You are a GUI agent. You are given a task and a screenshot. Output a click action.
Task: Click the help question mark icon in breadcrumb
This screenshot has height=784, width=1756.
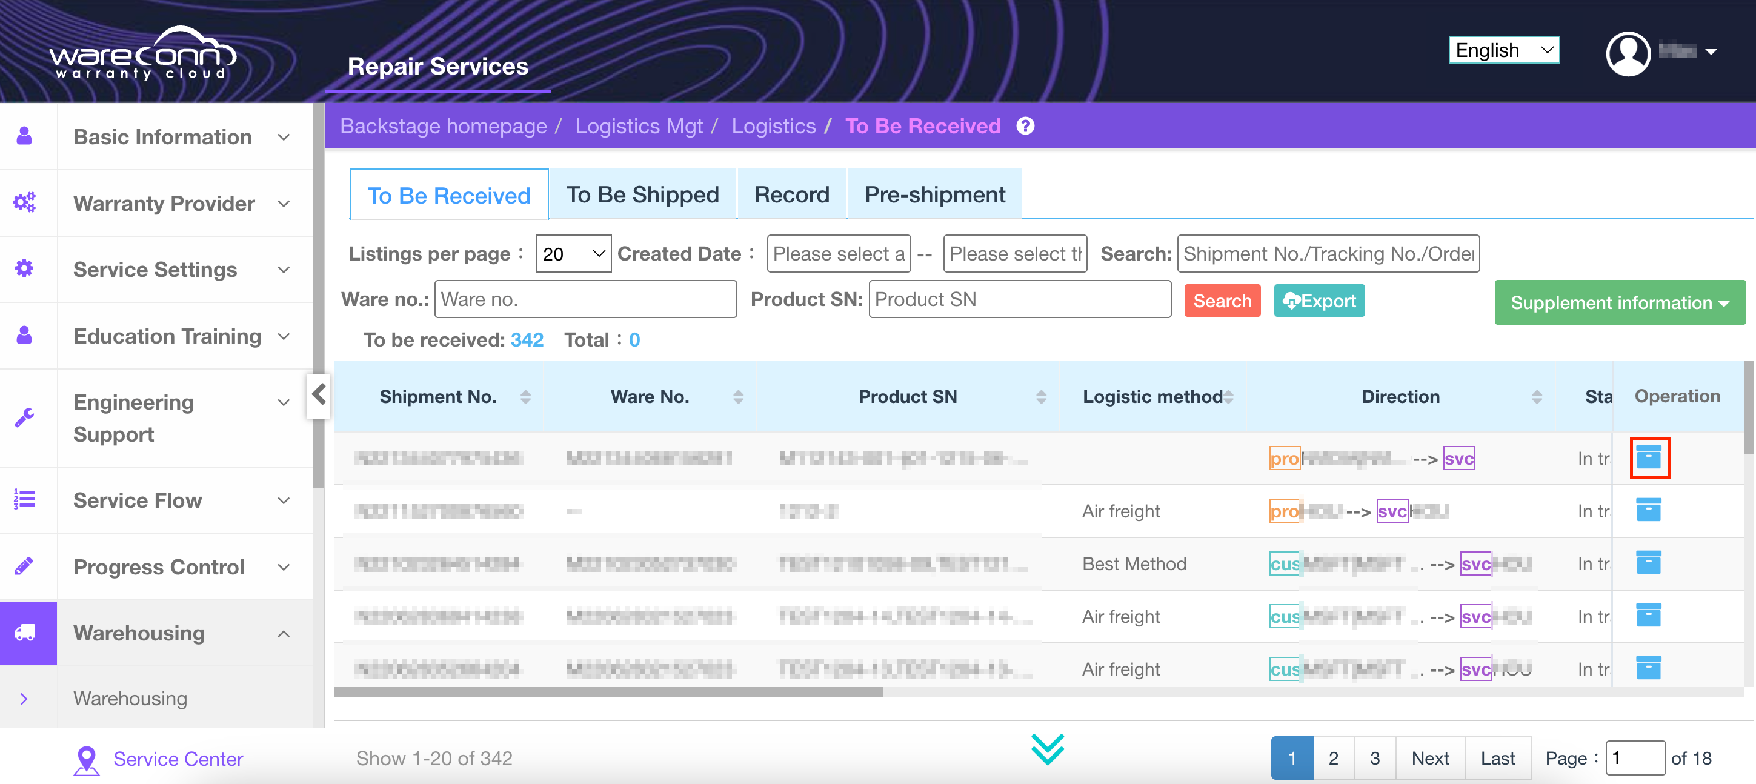tap(1025, 126)
